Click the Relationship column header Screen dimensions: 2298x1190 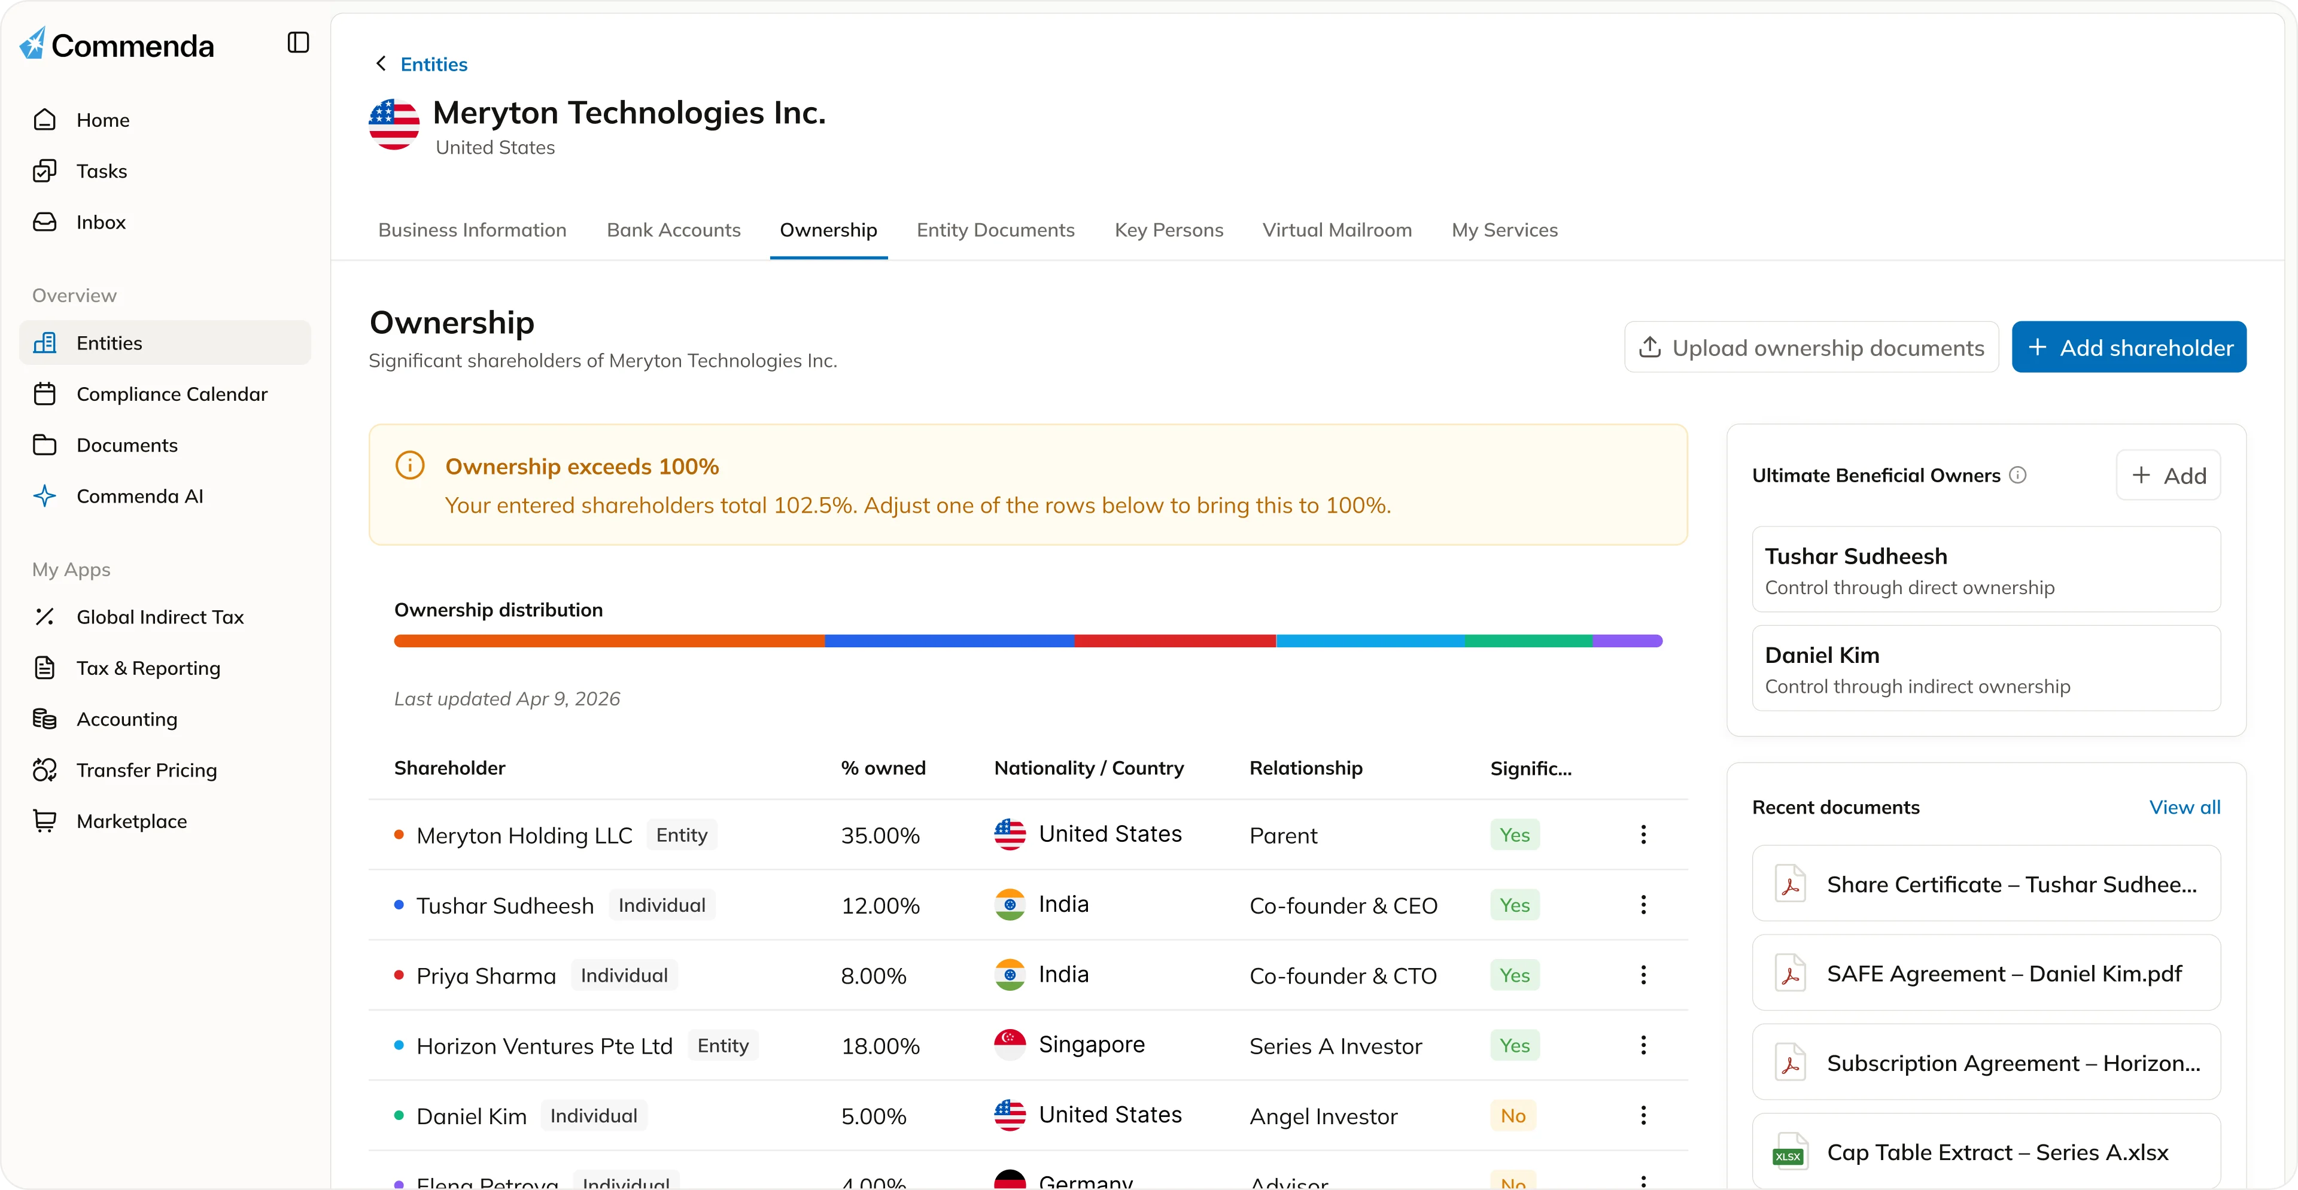(x=1306, y=768)
